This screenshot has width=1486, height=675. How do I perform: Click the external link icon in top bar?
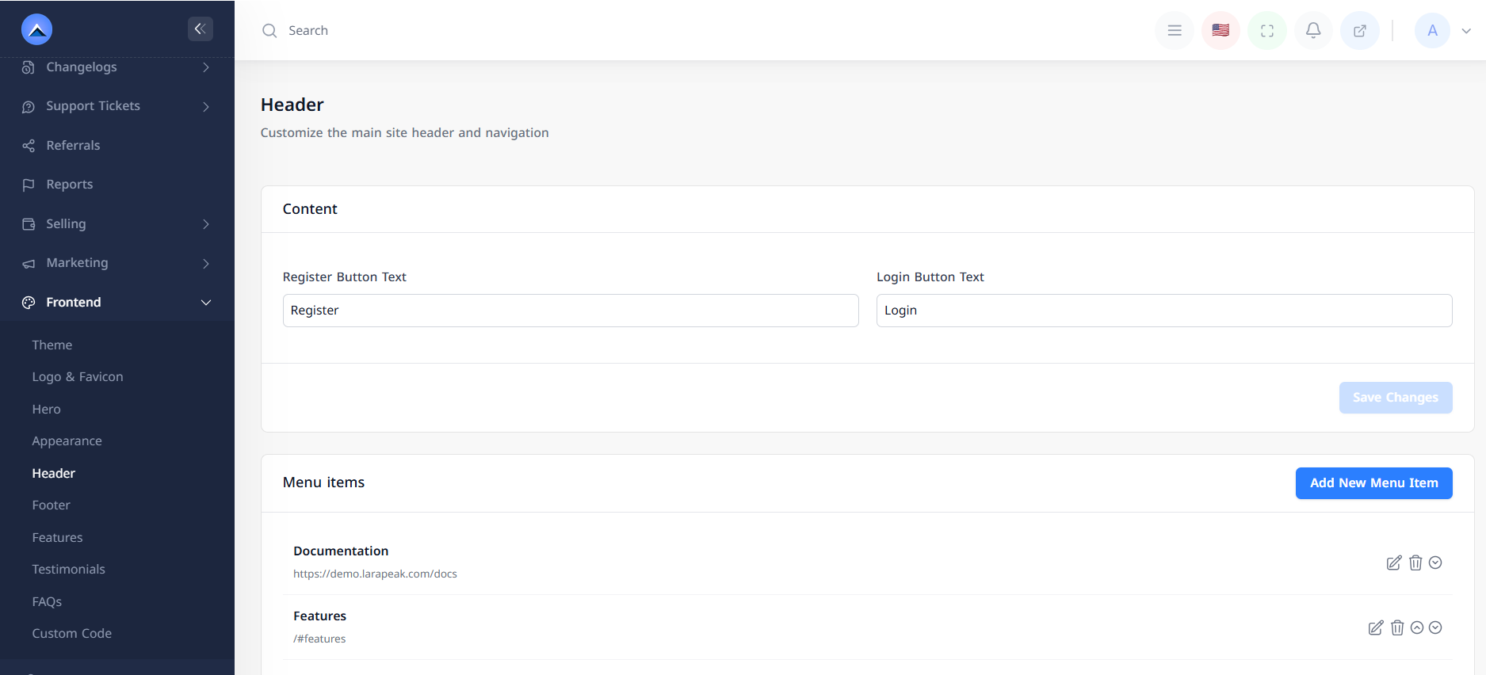pos(1360,31)
